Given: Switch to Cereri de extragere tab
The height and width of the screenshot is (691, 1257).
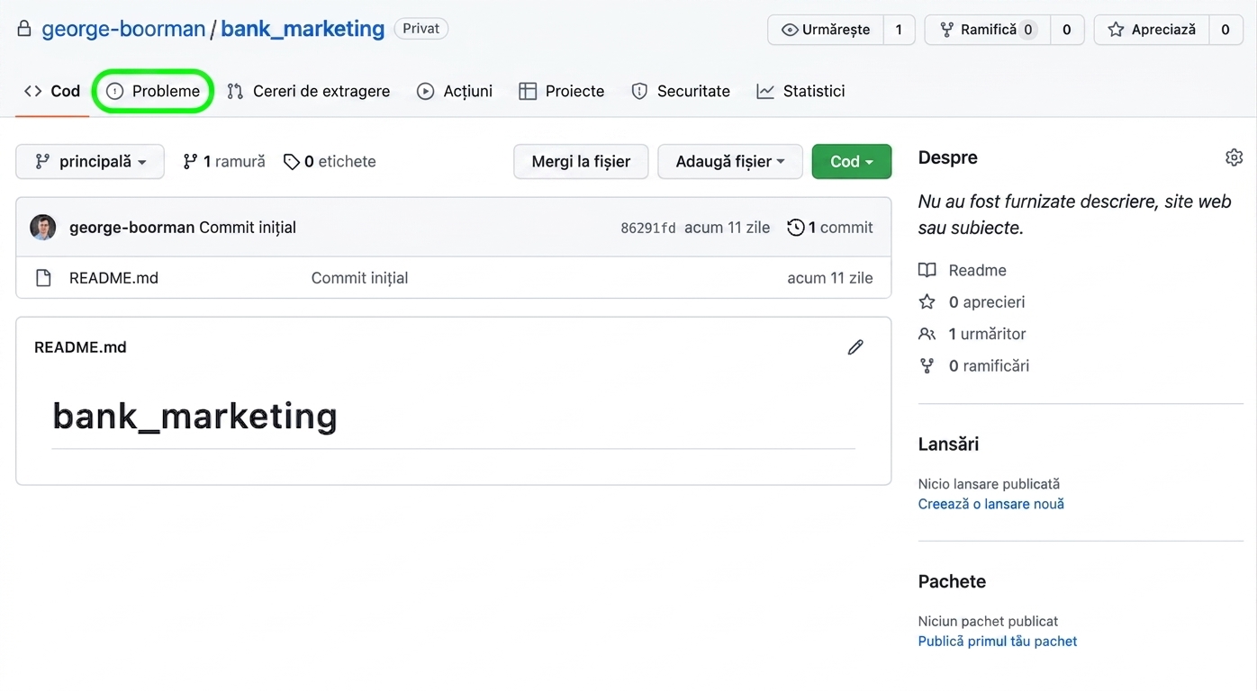Looking at the screenshot, I should [309, 91].
